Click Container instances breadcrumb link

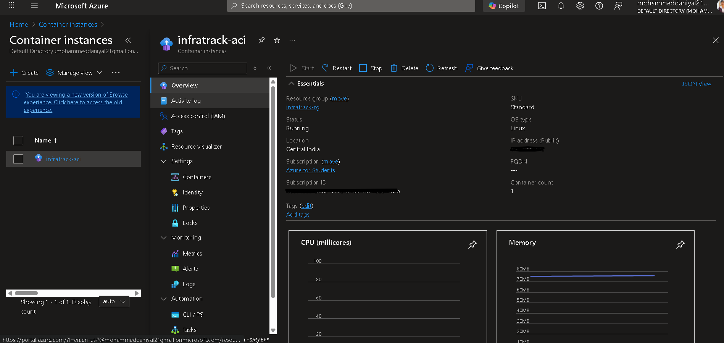[68, 24]
